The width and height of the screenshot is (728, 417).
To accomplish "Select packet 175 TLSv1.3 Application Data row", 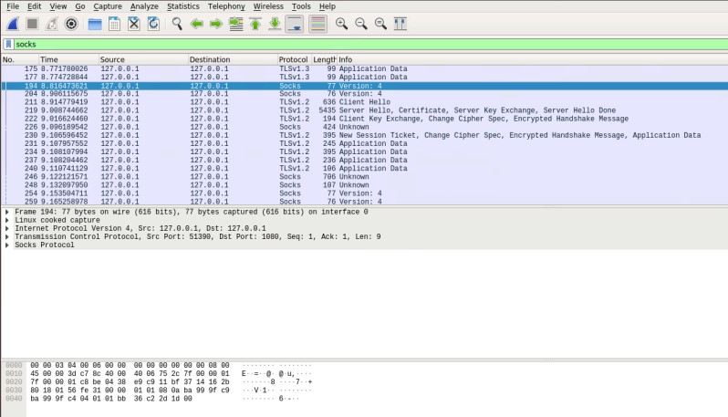I will [x=364, y=68].
